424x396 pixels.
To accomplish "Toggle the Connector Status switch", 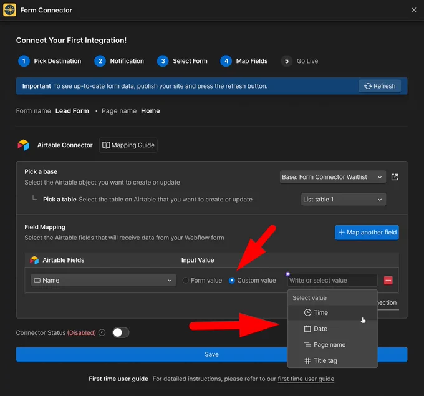I will click(120, 332).
